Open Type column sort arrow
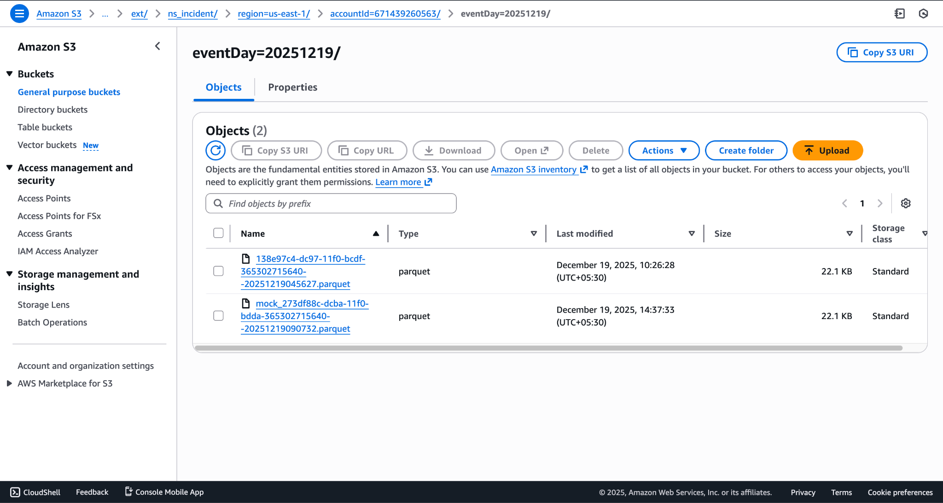943x503 pixels. point(534,234)
